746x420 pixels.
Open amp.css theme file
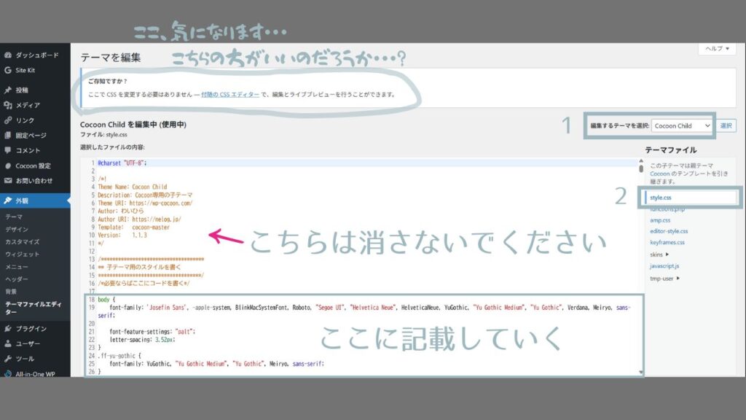(660, 220)
